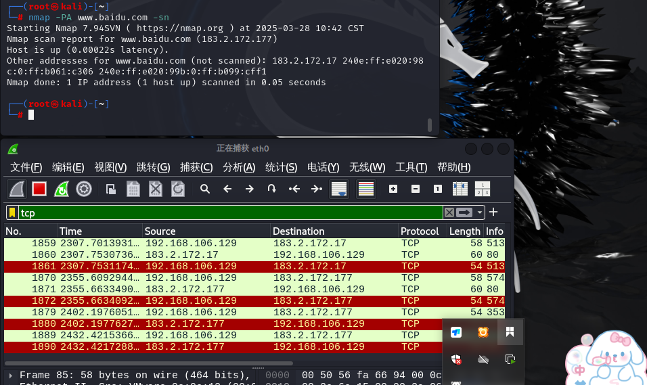The width and height of the screenshot is (647, 385).
Task: Reset layout panes icon in toolbar
Action: click(x=483, y=189)
